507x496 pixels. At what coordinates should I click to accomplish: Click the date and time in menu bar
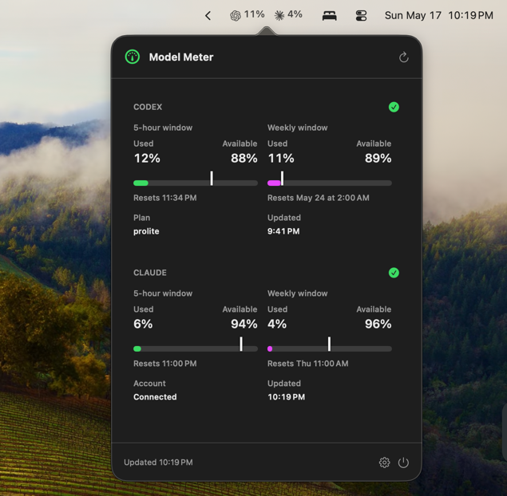(439, 15)
